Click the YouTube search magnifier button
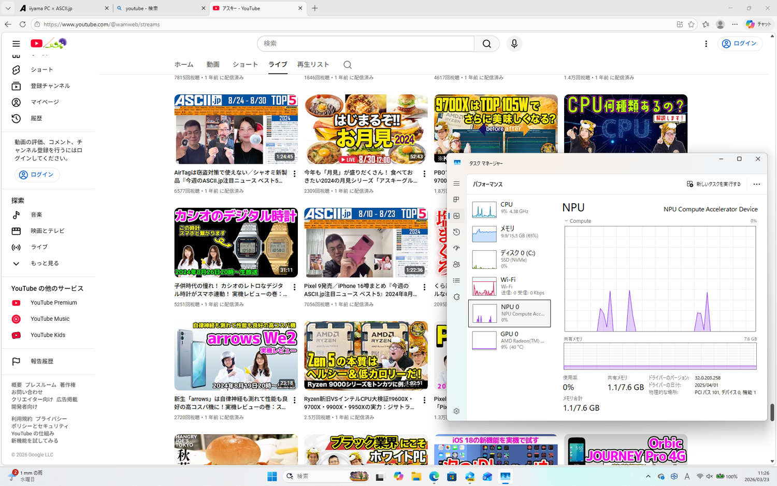 click(486, 44)
